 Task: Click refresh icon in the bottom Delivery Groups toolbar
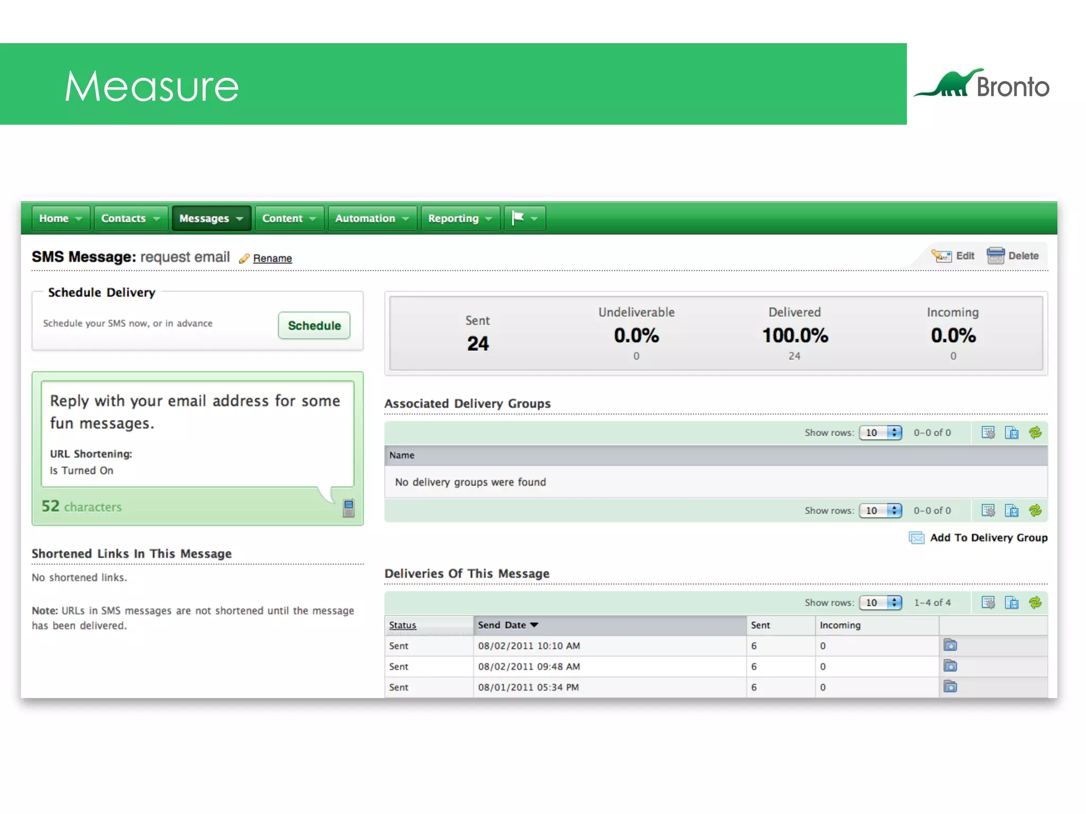point(1035,510)
